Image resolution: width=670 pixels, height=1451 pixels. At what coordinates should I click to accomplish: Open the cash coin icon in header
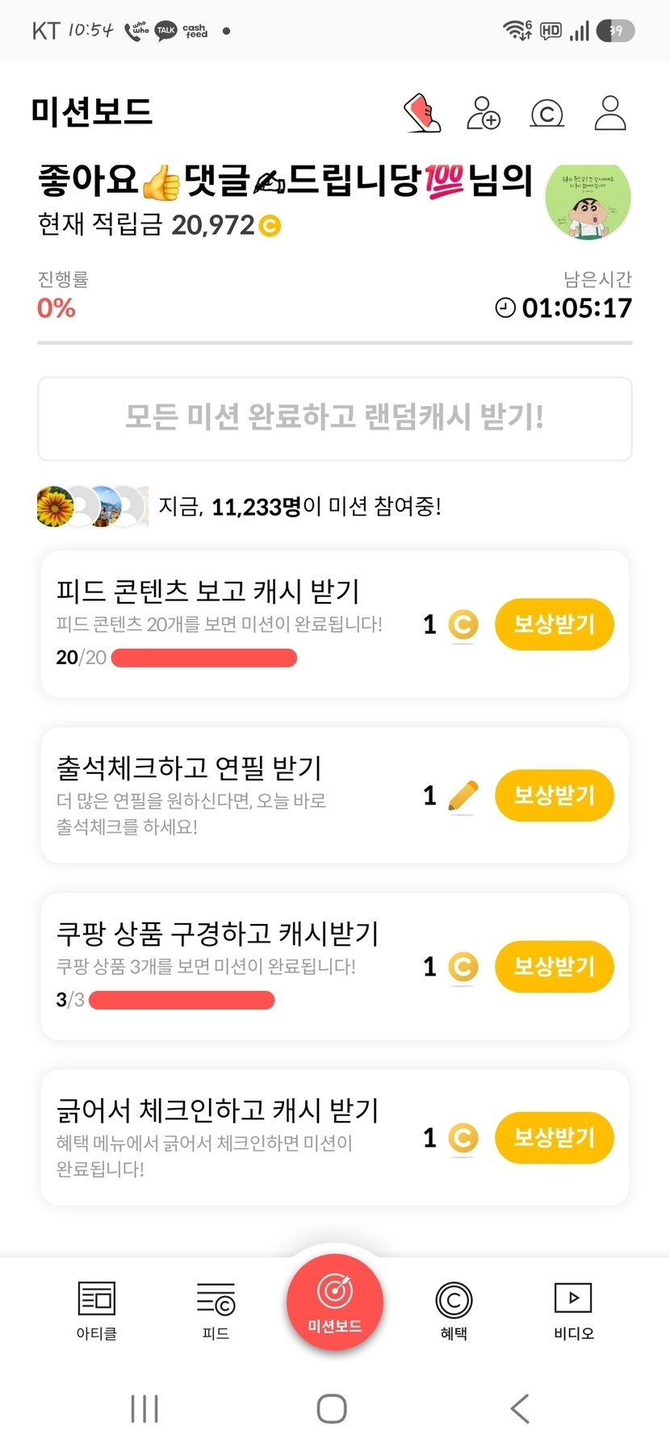(x=546, y=114)
